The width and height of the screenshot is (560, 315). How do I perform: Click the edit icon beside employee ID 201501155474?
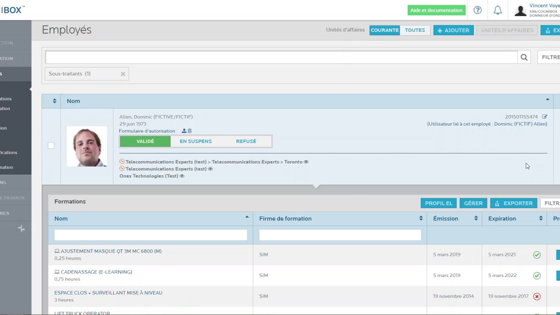point(545,117)
